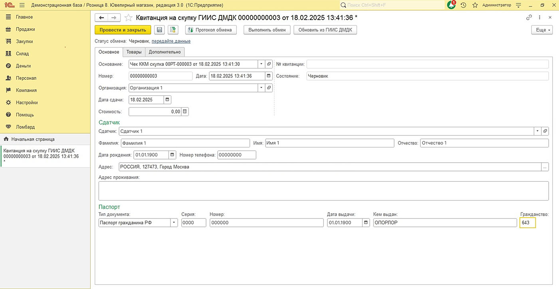Select Квитанция на скупку entry in open windows panel

coord(45,156)
